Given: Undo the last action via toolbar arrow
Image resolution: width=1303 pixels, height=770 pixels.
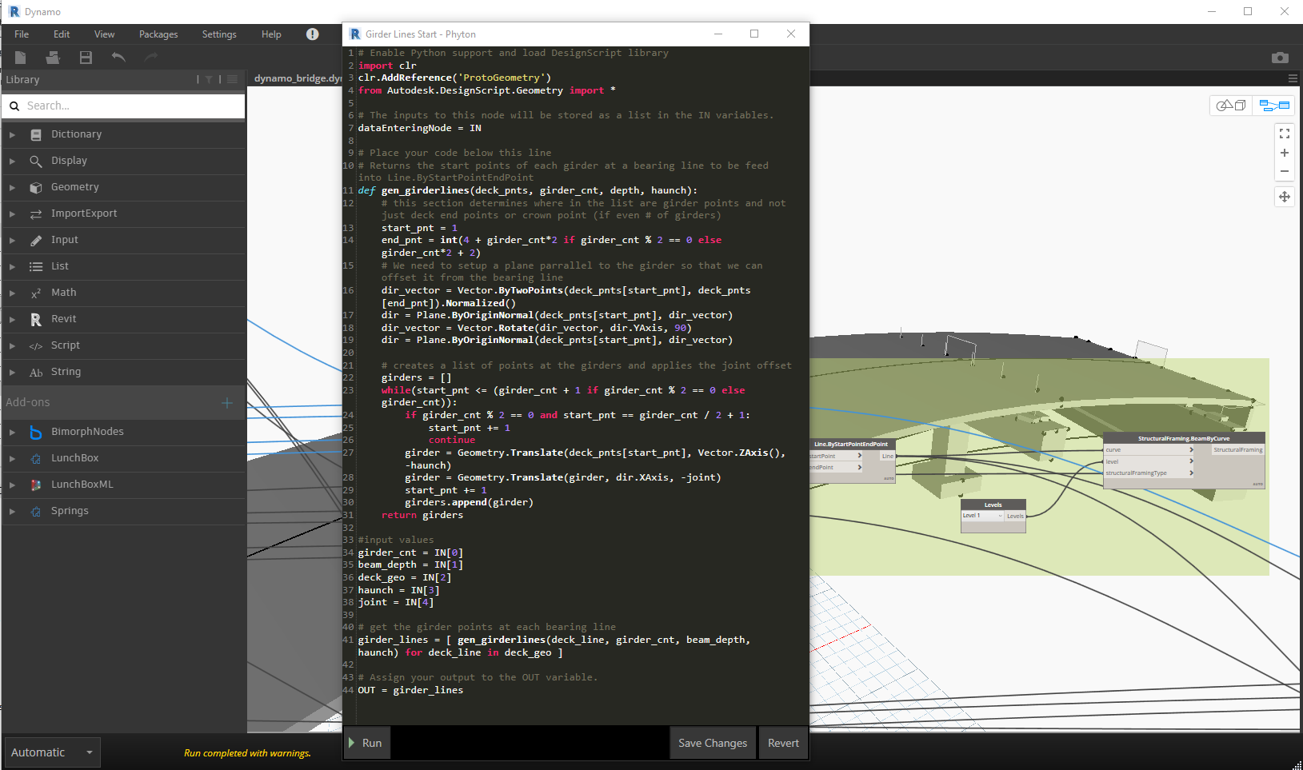Looking at the screenshot, I should pyautogui.click(x=118, y=57).
